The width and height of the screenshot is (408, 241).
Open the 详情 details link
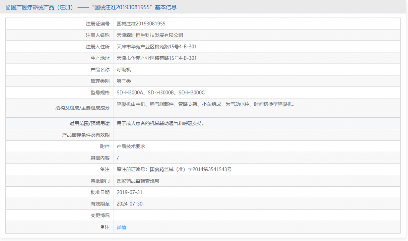(x=121, y=227)
